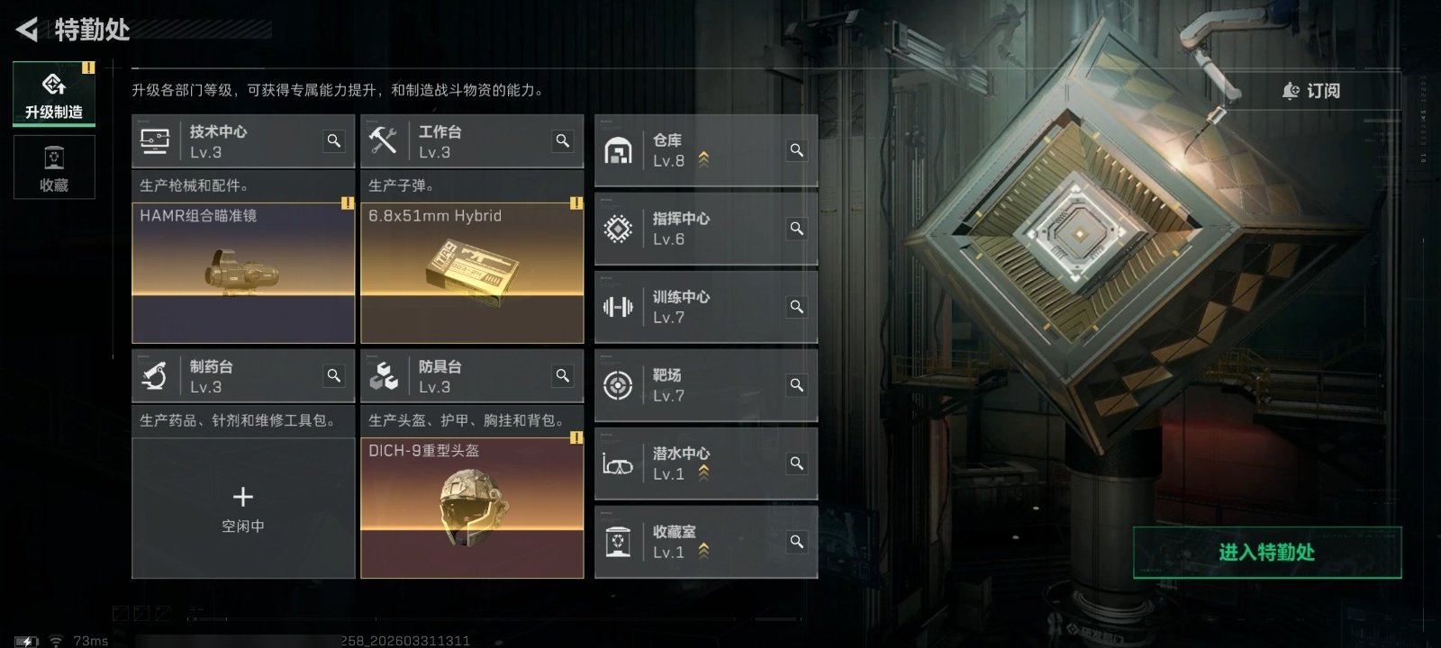Click the magnifier icon on 仓库
1441x648 pixels.
797,149
